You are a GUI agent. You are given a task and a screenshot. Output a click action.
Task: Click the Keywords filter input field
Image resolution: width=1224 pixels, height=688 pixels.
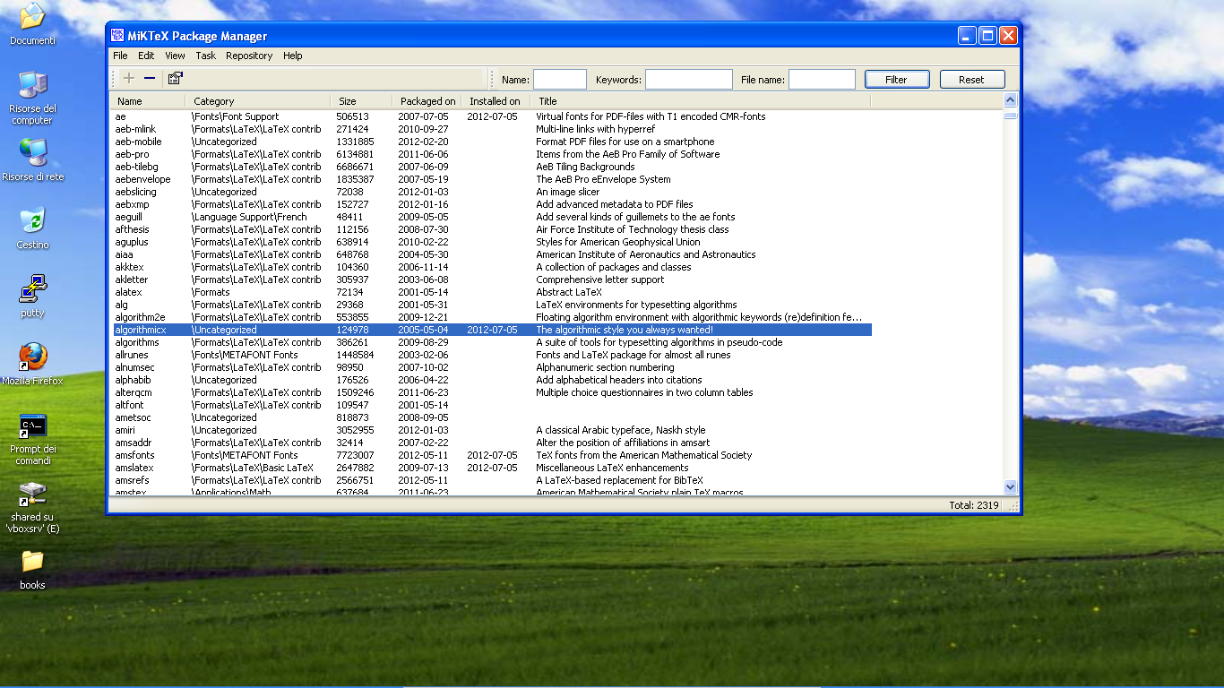[689, 80]
